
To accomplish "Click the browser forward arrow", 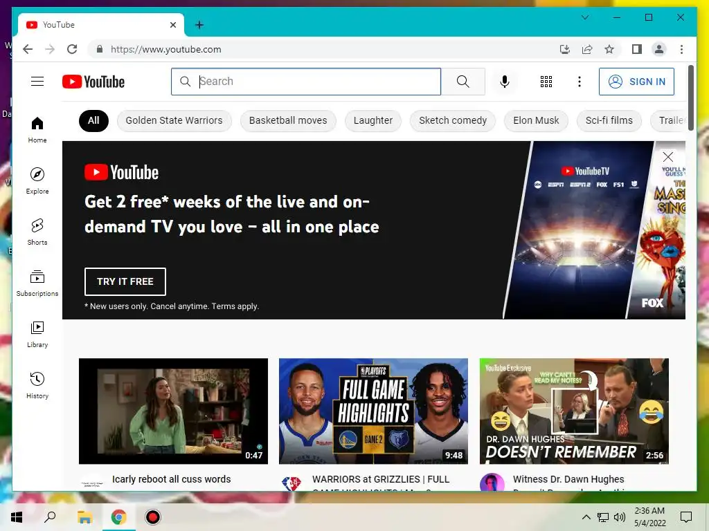I will (50, 49).
